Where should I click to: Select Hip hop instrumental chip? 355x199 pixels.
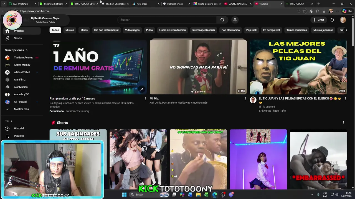click(106, 30)
